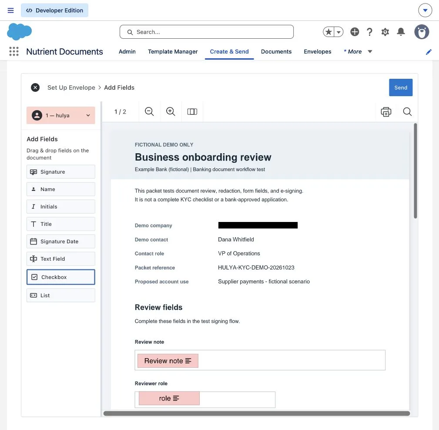
Task: Open the recipient selector 1 — hulya
Action: tap(61, 115)
